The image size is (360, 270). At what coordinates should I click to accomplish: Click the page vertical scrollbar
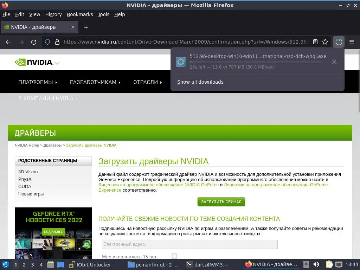(359, 81)
